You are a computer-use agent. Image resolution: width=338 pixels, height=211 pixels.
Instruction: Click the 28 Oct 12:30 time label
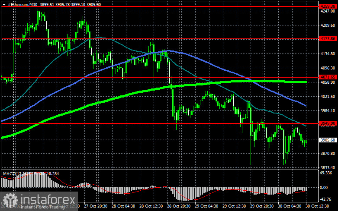point(151,206)
